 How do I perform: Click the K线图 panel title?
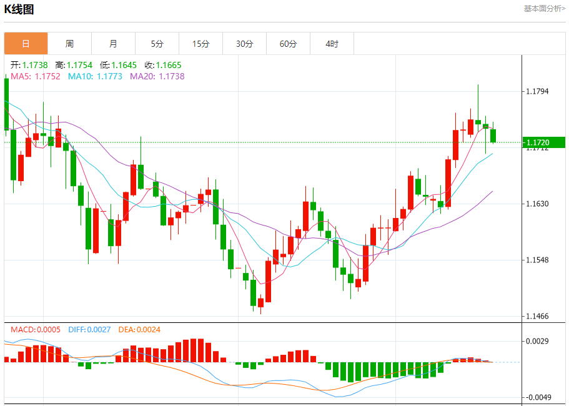pos(19,9)
